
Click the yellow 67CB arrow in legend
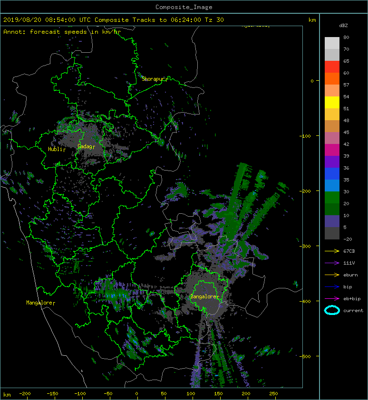click(x=332, y=251)
